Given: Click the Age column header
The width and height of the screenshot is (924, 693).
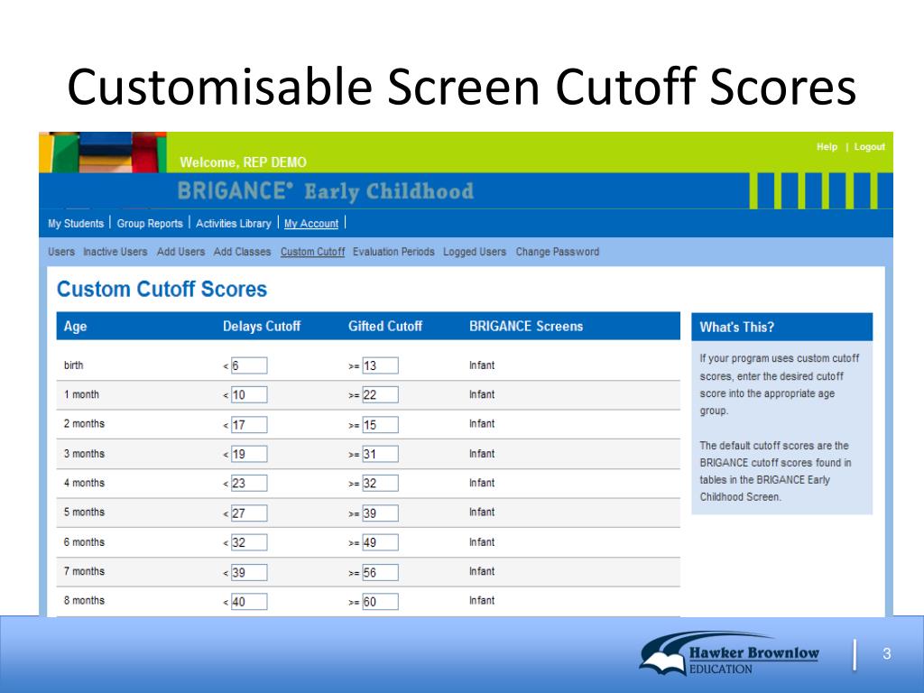Looking at the screenshot, I should coord(75,327).
